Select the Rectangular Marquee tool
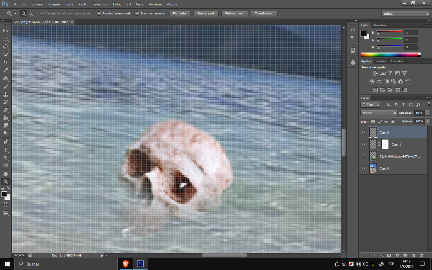Viewport: 432px width, 270px height. (x=6, y=39)
